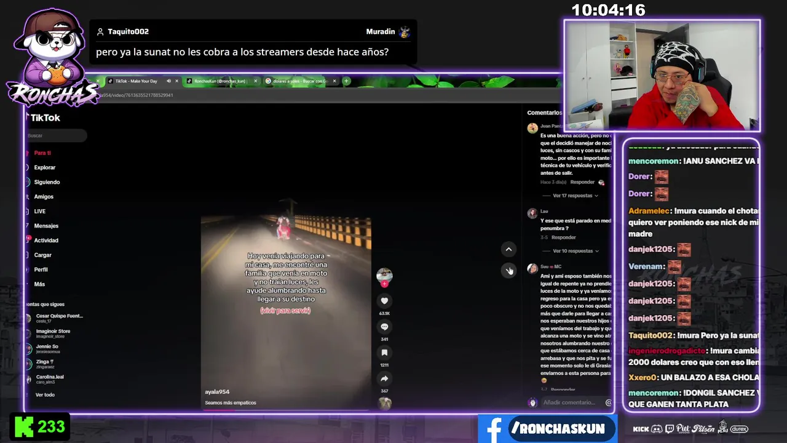This screenshot has height=443, width=787.
Task: Select Para ti in the TikTok sidebar
Action: point(42,153)
